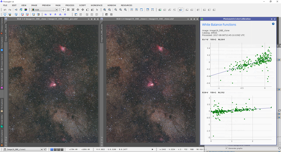This screenshot has height=152, width=281.
Task: Toggle the Show background models checkbox
Action: tap(226, 145)
